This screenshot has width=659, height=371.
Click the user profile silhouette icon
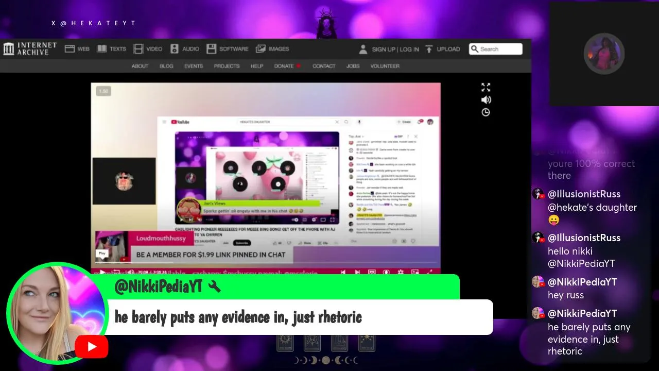coord(363,49)
